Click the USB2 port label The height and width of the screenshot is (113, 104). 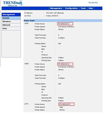(x=27, y=64)
